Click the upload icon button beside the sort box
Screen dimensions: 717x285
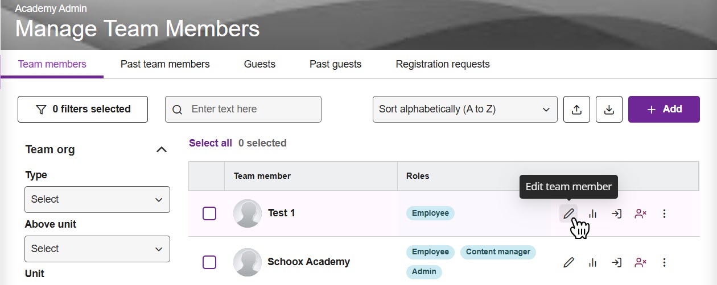pos(576,110)
